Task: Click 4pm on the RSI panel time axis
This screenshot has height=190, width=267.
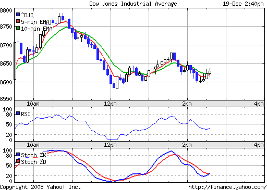Action: click(x=259, y=145)
